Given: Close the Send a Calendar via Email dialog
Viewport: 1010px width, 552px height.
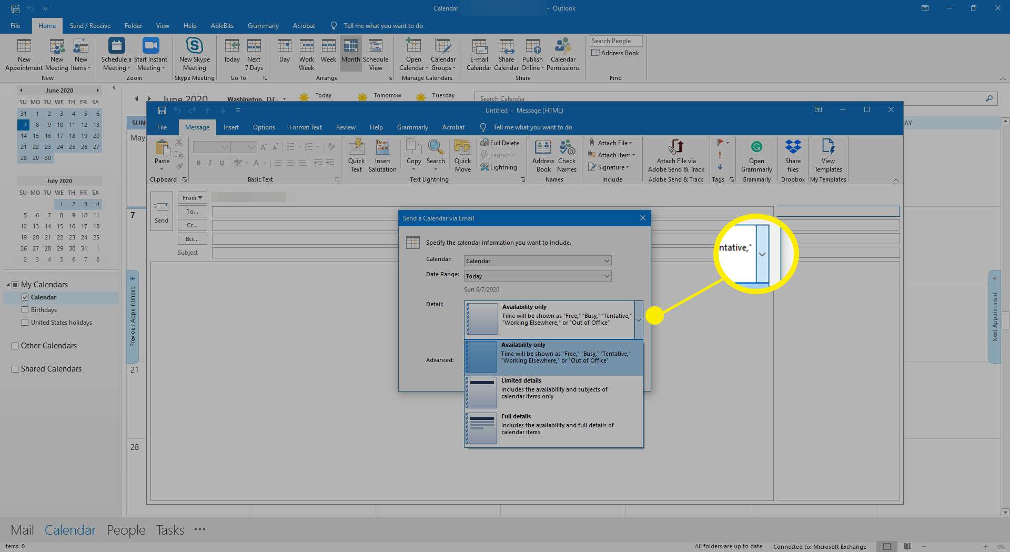Looking at the screenshot, I should (x=642, y=218).
